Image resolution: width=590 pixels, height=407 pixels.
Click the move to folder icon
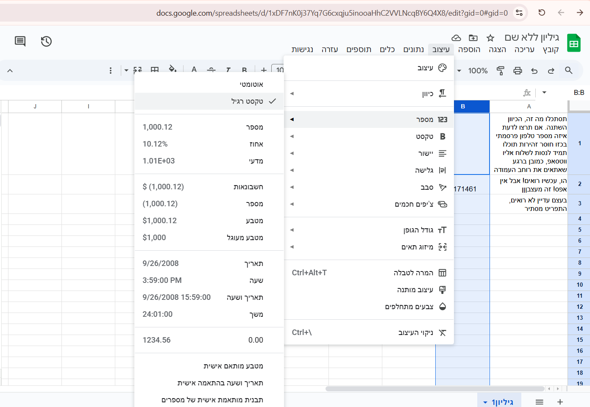(x=473, y=38)
